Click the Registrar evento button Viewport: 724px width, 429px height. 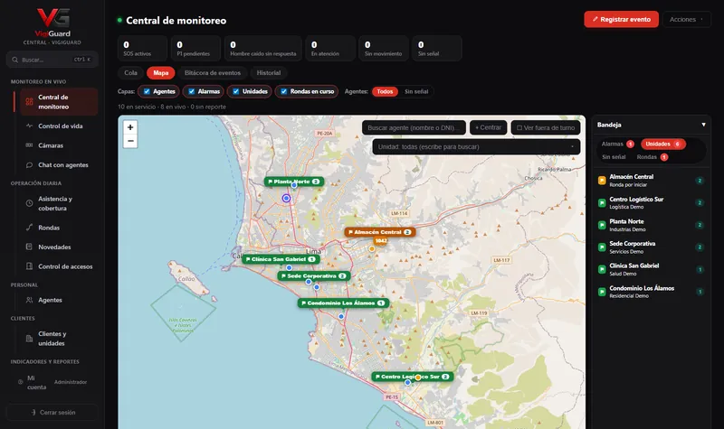click(x=621, y=19)
